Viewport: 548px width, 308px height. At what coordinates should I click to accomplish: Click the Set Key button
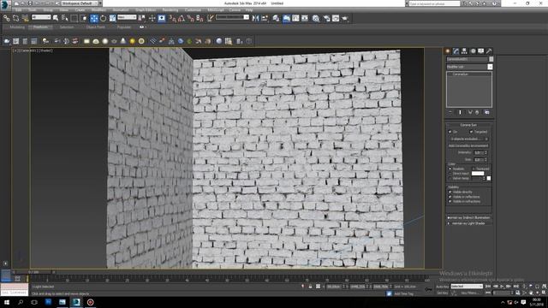[443, 293]
